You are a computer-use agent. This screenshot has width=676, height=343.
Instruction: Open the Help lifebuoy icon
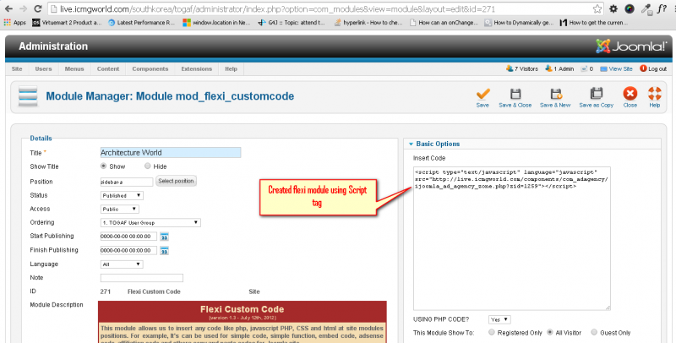pos(654,94)
